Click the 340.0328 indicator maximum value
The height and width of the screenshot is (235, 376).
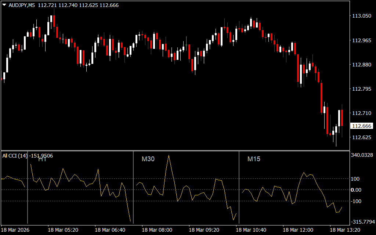(x=362, y=155)
